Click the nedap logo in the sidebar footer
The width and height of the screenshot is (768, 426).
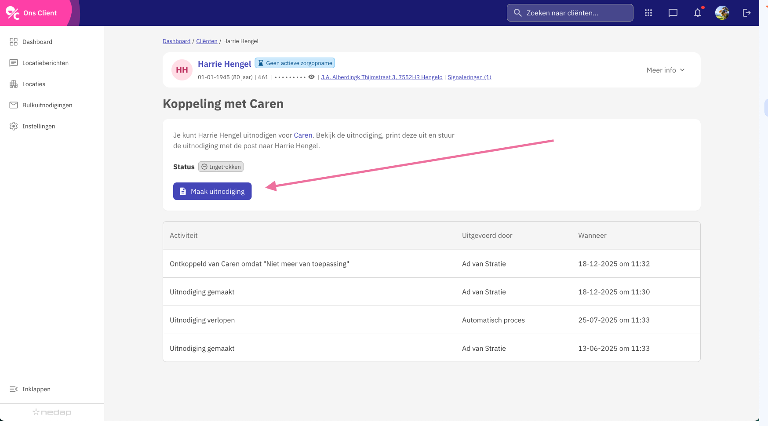52,412
